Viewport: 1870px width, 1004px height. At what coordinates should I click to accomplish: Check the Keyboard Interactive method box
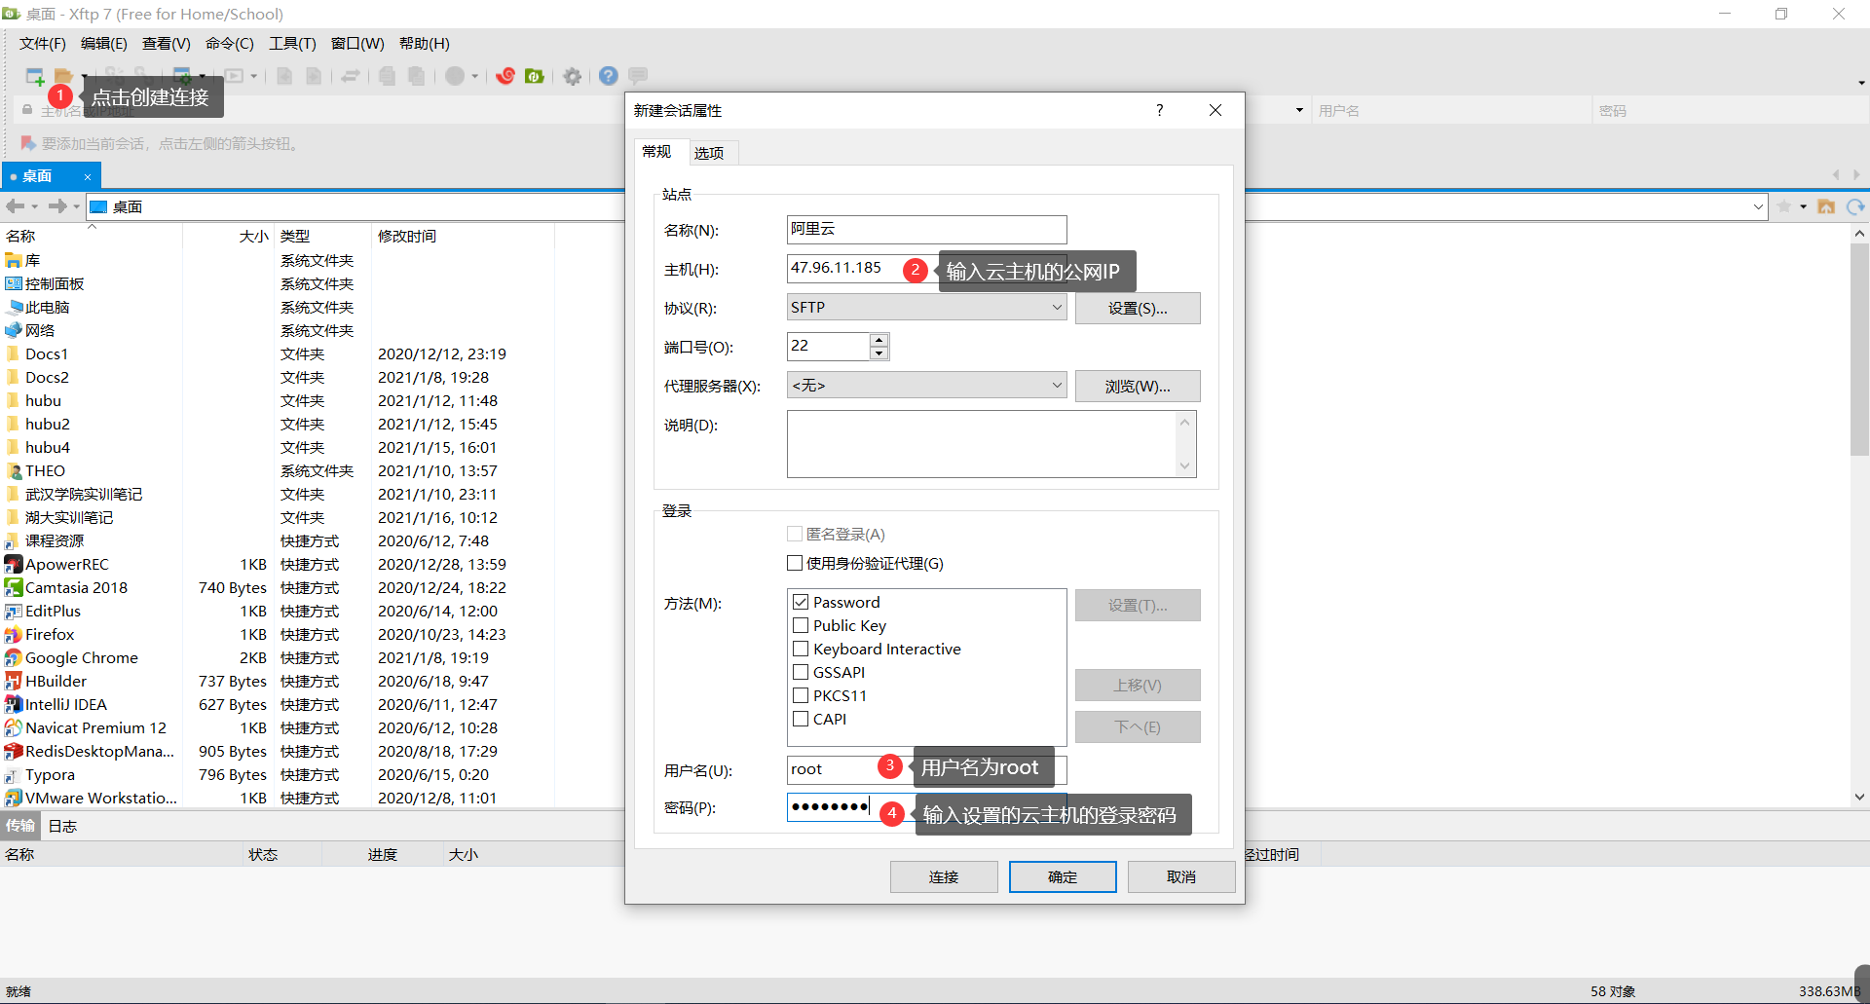click(x=801, y=649)
